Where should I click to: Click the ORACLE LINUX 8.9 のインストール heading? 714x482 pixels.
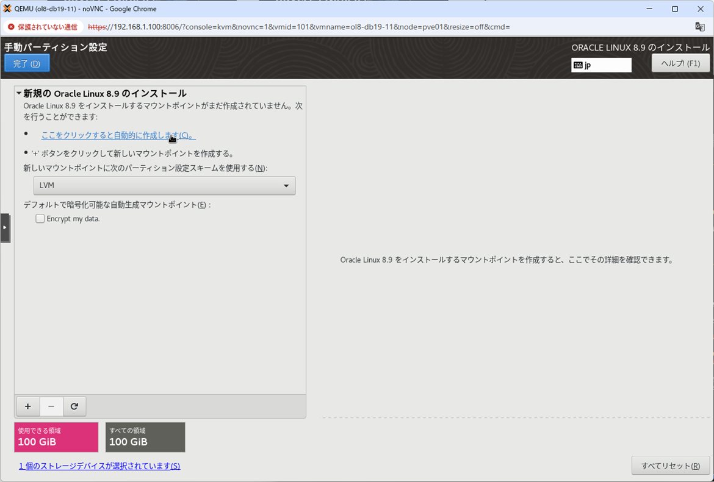click(640, 48)
